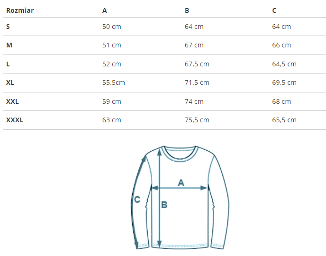Click the shirt collar in the diagram
The width and height of the screenshot is (326, 256).
click(180, 154)
